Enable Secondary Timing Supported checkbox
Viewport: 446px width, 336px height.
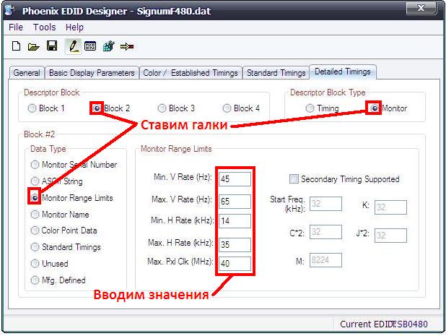[294, 179]
